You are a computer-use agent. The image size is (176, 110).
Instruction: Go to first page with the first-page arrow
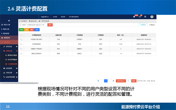pyautogui.click(x=98, y=81)
